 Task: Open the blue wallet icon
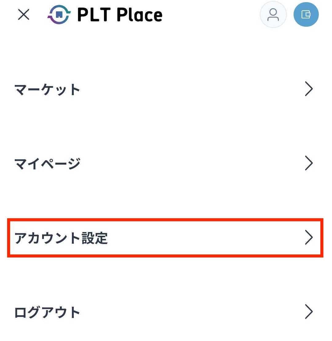coord(306,14)
